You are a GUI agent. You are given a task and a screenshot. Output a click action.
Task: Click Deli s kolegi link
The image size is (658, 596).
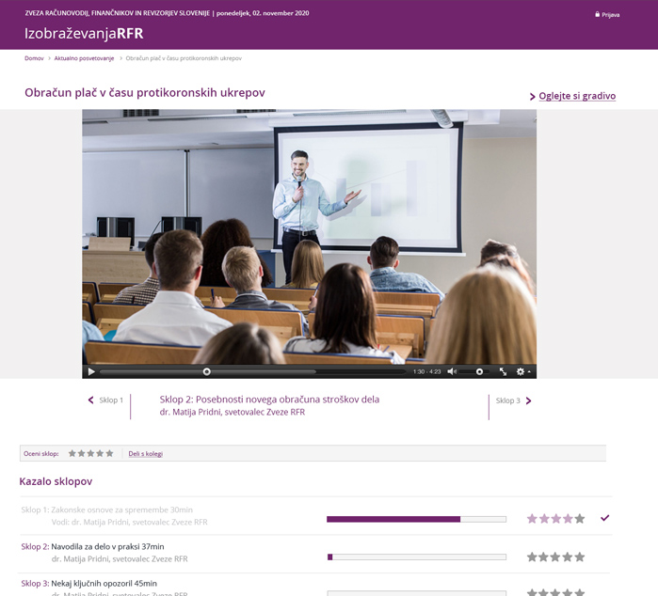(145, 454)
